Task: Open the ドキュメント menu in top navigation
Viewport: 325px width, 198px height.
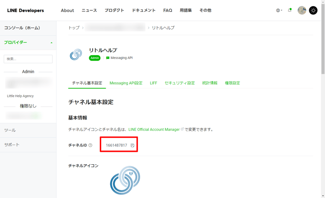Action: (x=143, y=10)
